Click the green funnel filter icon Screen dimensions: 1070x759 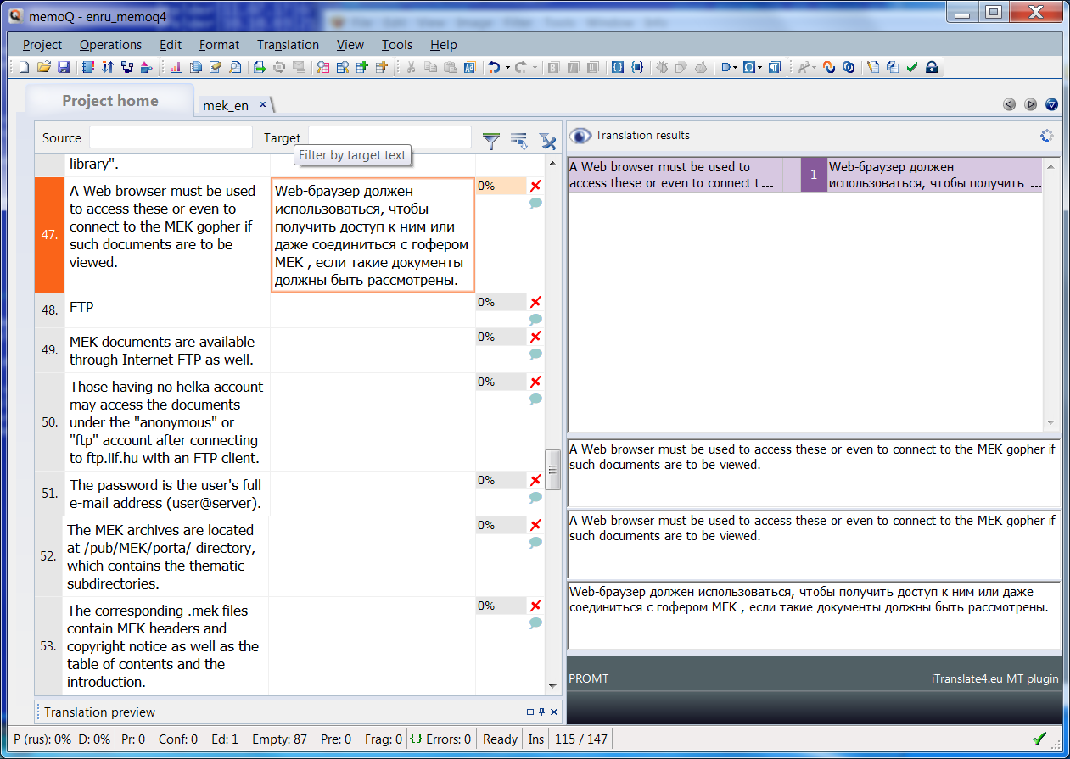490,141
